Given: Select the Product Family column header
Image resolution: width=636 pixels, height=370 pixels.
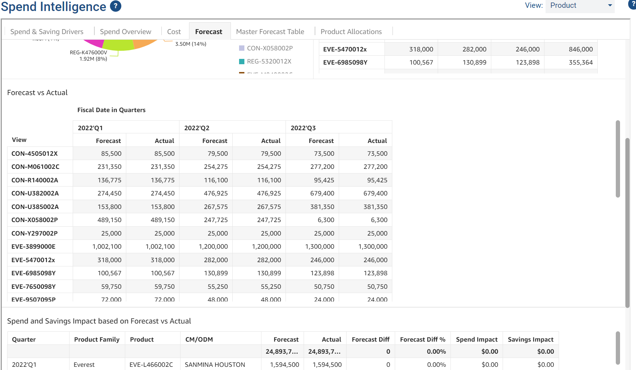Looking at the screenshot, I should pyautogui.click(x=96, y=339).
